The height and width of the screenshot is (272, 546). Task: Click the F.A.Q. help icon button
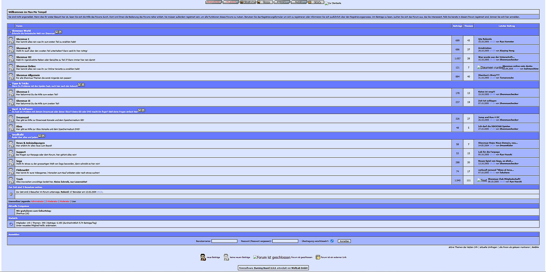[316, 2]
